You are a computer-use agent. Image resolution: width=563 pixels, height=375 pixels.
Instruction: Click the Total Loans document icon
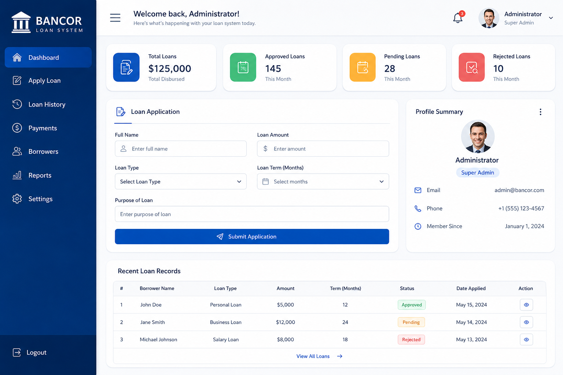(x=126, y=67)
